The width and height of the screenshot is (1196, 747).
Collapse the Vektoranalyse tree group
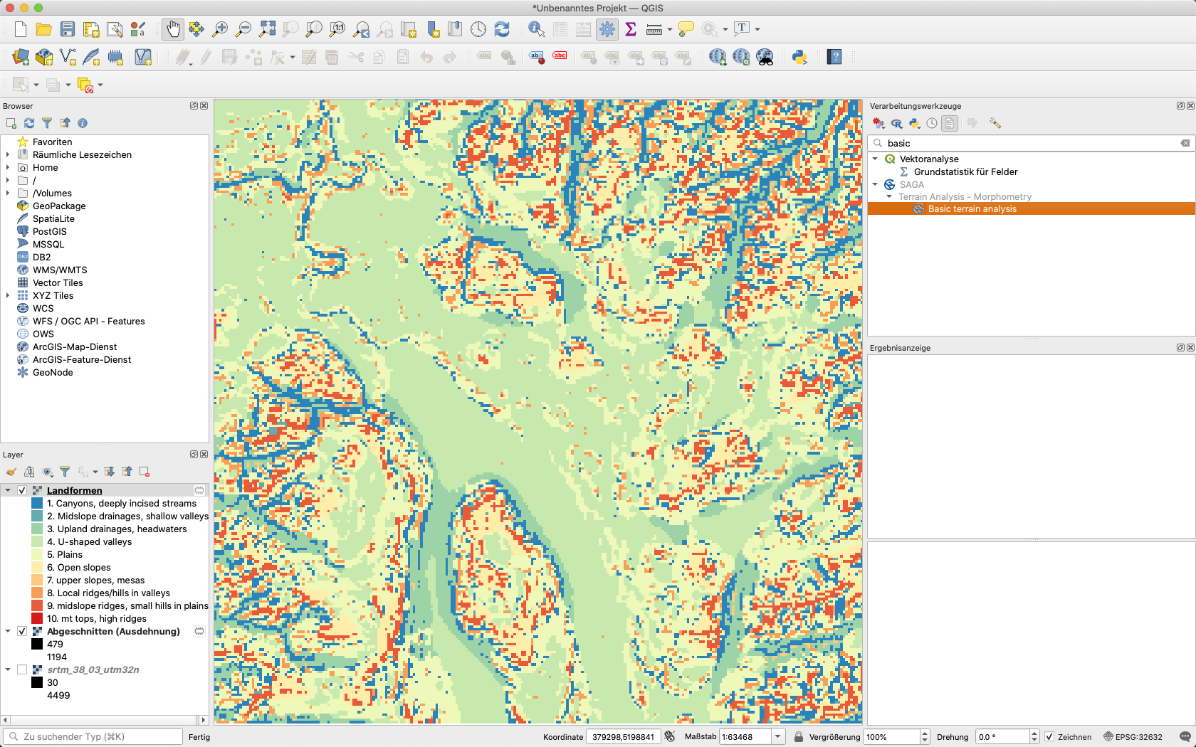point(875,159)
